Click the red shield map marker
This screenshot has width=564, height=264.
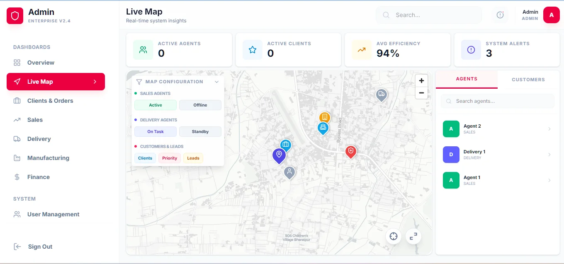(x=351, y=152)
